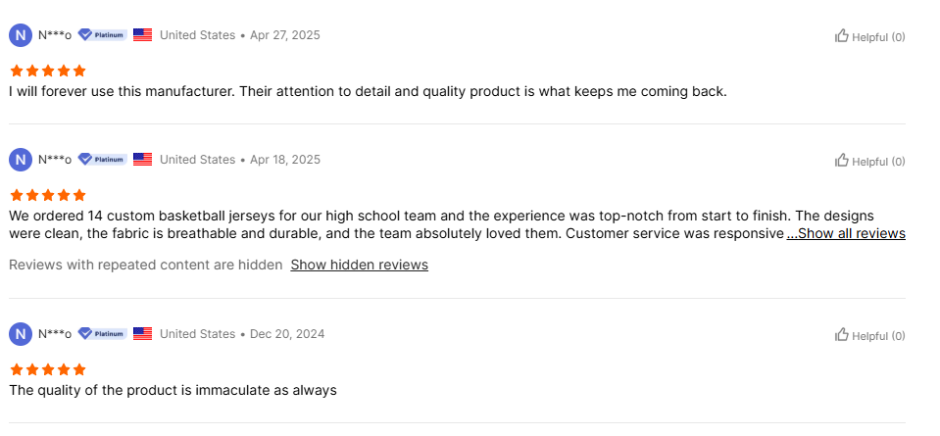The width and height of the screenshot is (940, 436).
Task: Click the stars above basketball jerseys review
Action: pyautogui.click(x=48, y=195)
